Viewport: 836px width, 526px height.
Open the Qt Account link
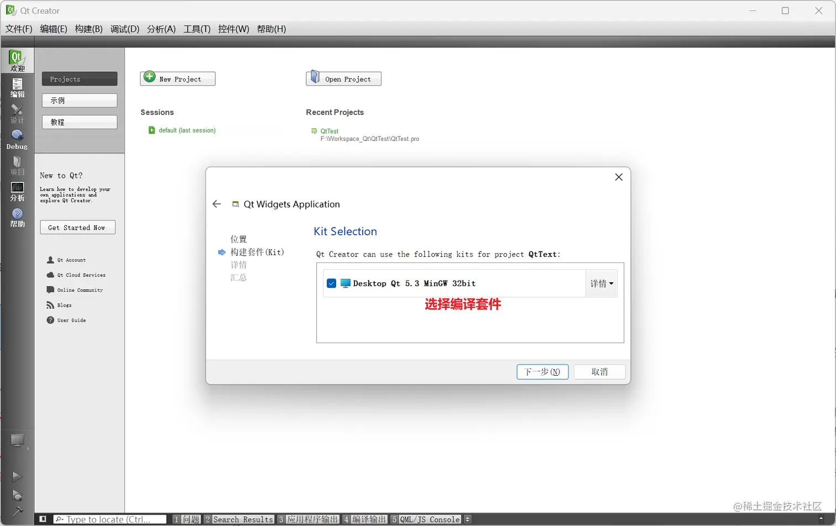click(71, 260)
